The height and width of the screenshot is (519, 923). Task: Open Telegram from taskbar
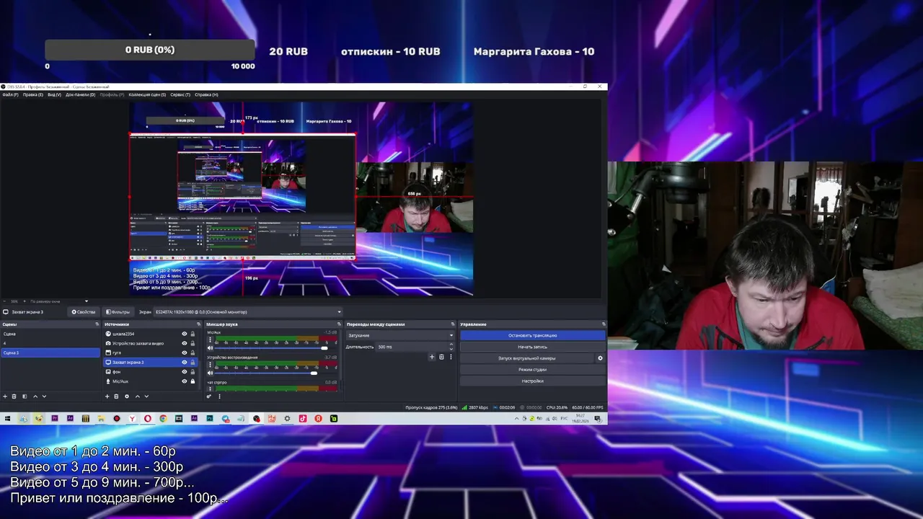[226, 418]
